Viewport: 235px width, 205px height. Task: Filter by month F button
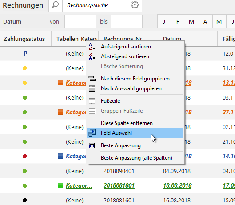click(x=178, y=21)
